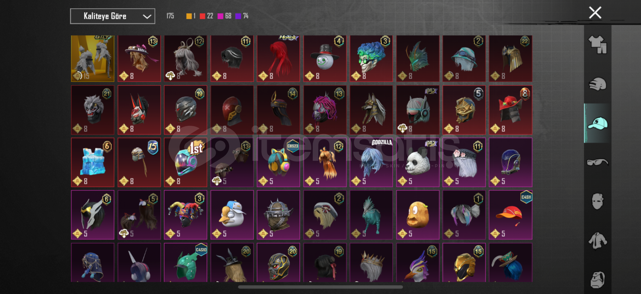Select the panda head item
Image resolution: width=641 pixels, height=294 pixels.
click(418, 162)
